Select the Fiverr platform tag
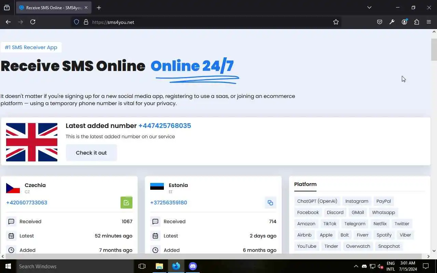The image size is (437, 273). (363, 235)
